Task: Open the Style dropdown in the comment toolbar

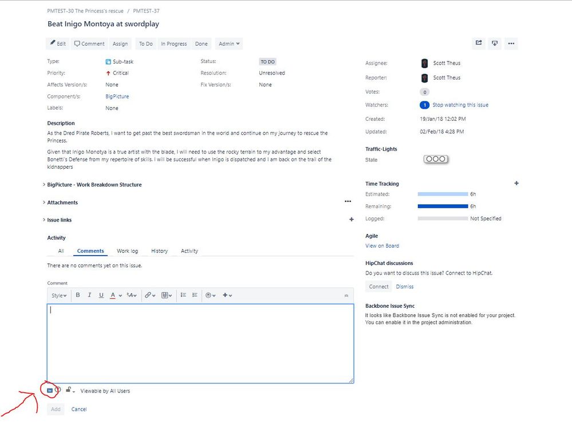Action: [58, 295]
